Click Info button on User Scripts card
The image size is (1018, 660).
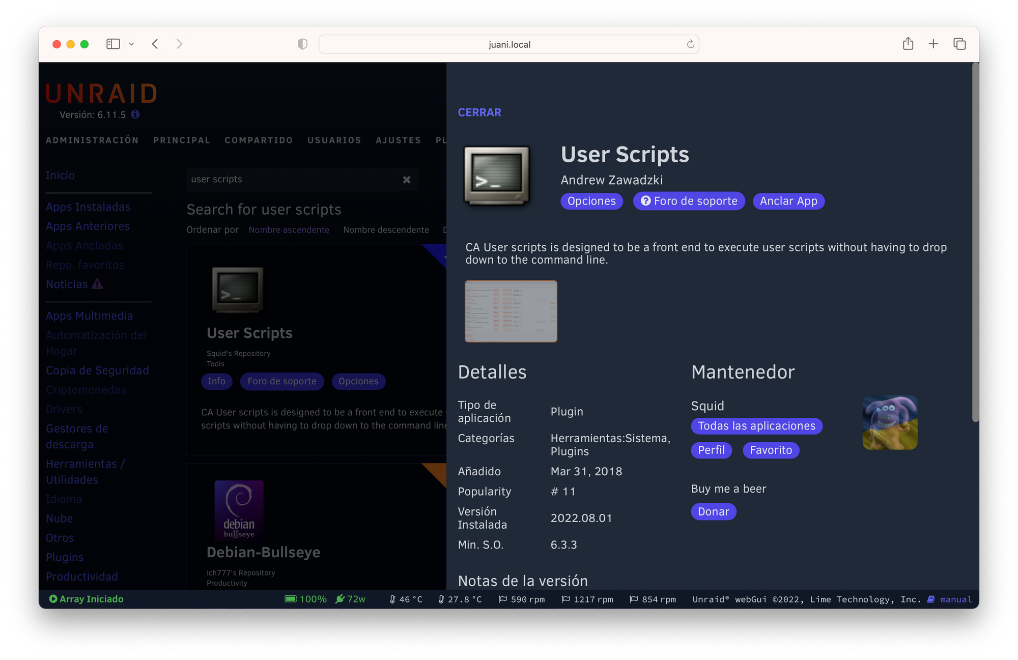point(216,381)
